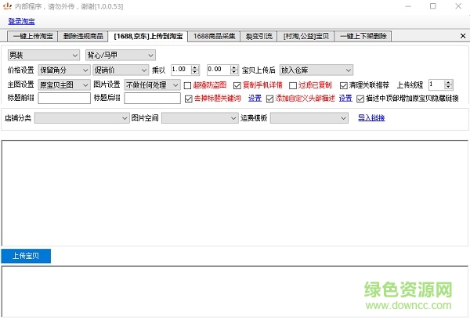Close the tab panel with X
The height and width of the screenshot is (320, 470).
(463, 36)
